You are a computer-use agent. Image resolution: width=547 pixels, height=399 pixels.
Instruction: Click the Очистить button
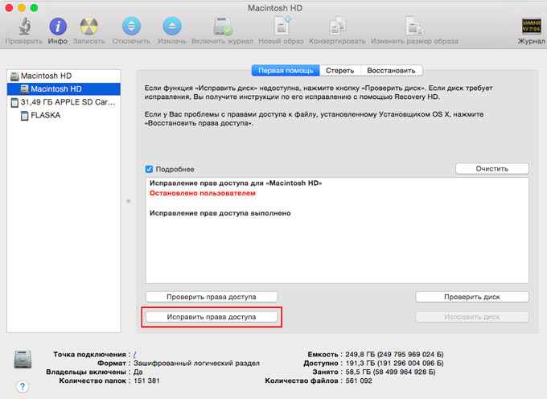tap(491, 168)
